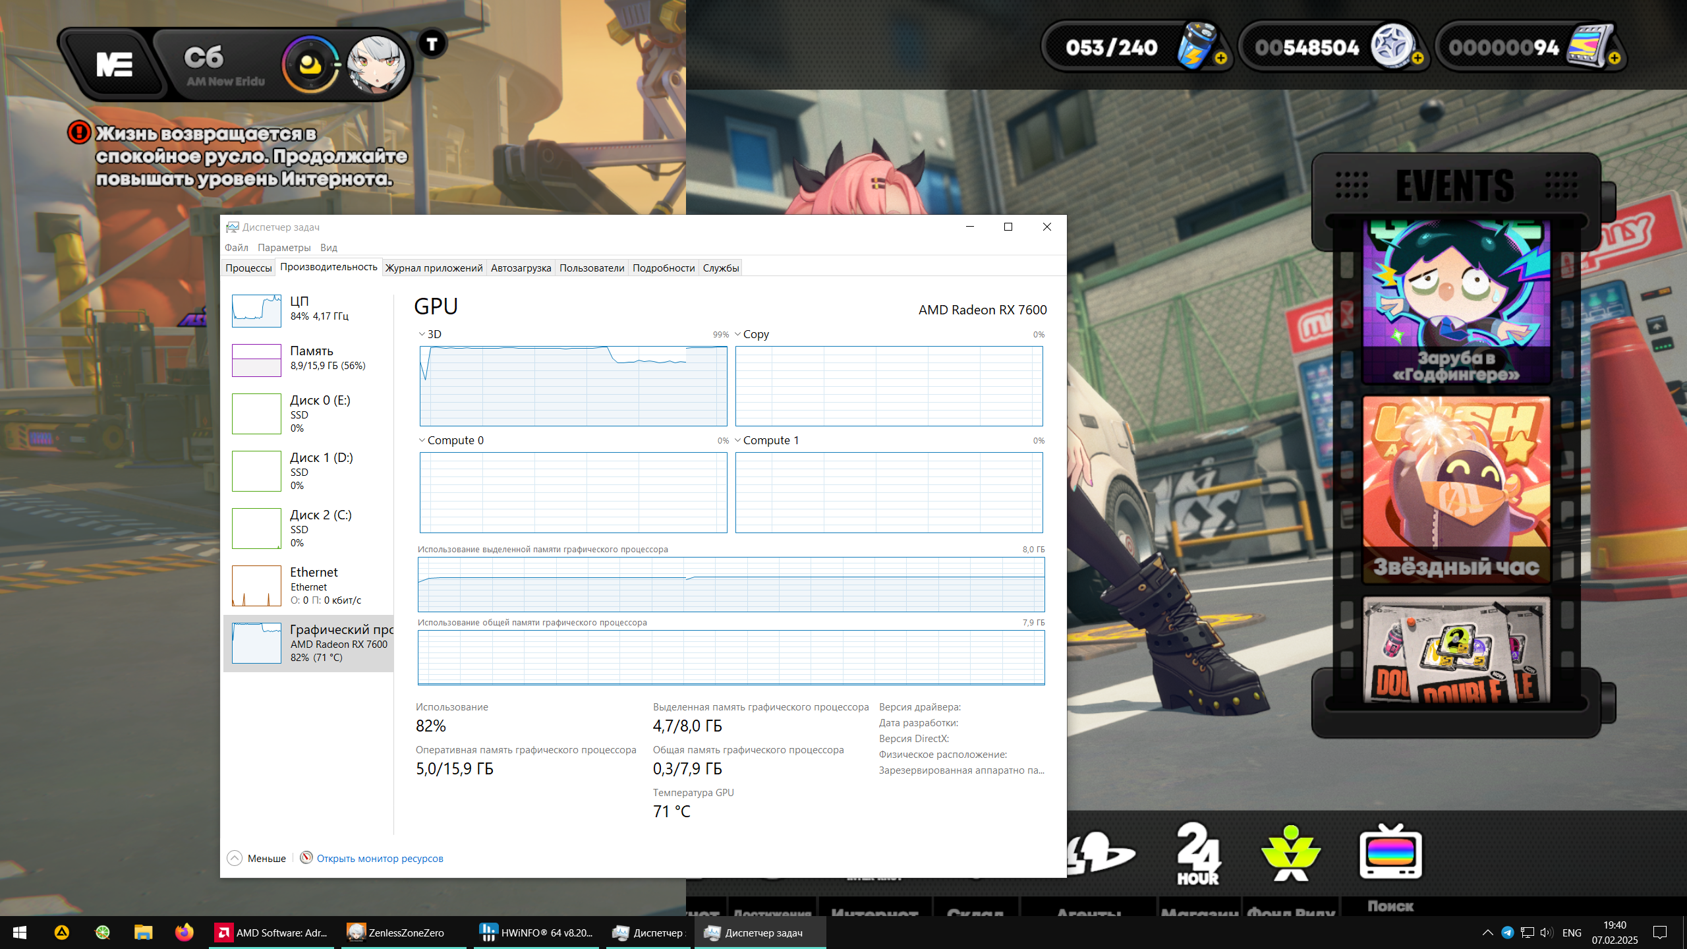Click the orbit planet icon in game menu
1687x949 pixels.
point(1102,853)
